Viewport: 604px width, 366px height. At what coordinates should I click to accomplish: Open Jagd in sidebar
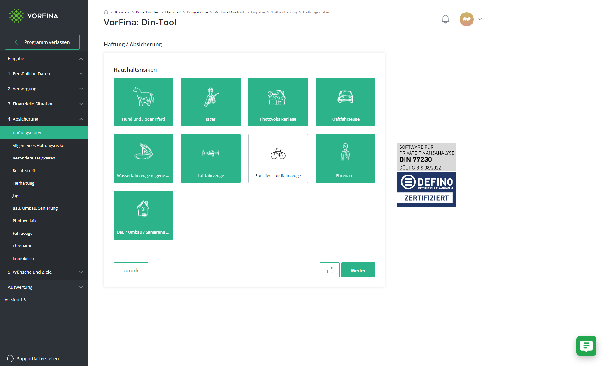coord(44,196)
